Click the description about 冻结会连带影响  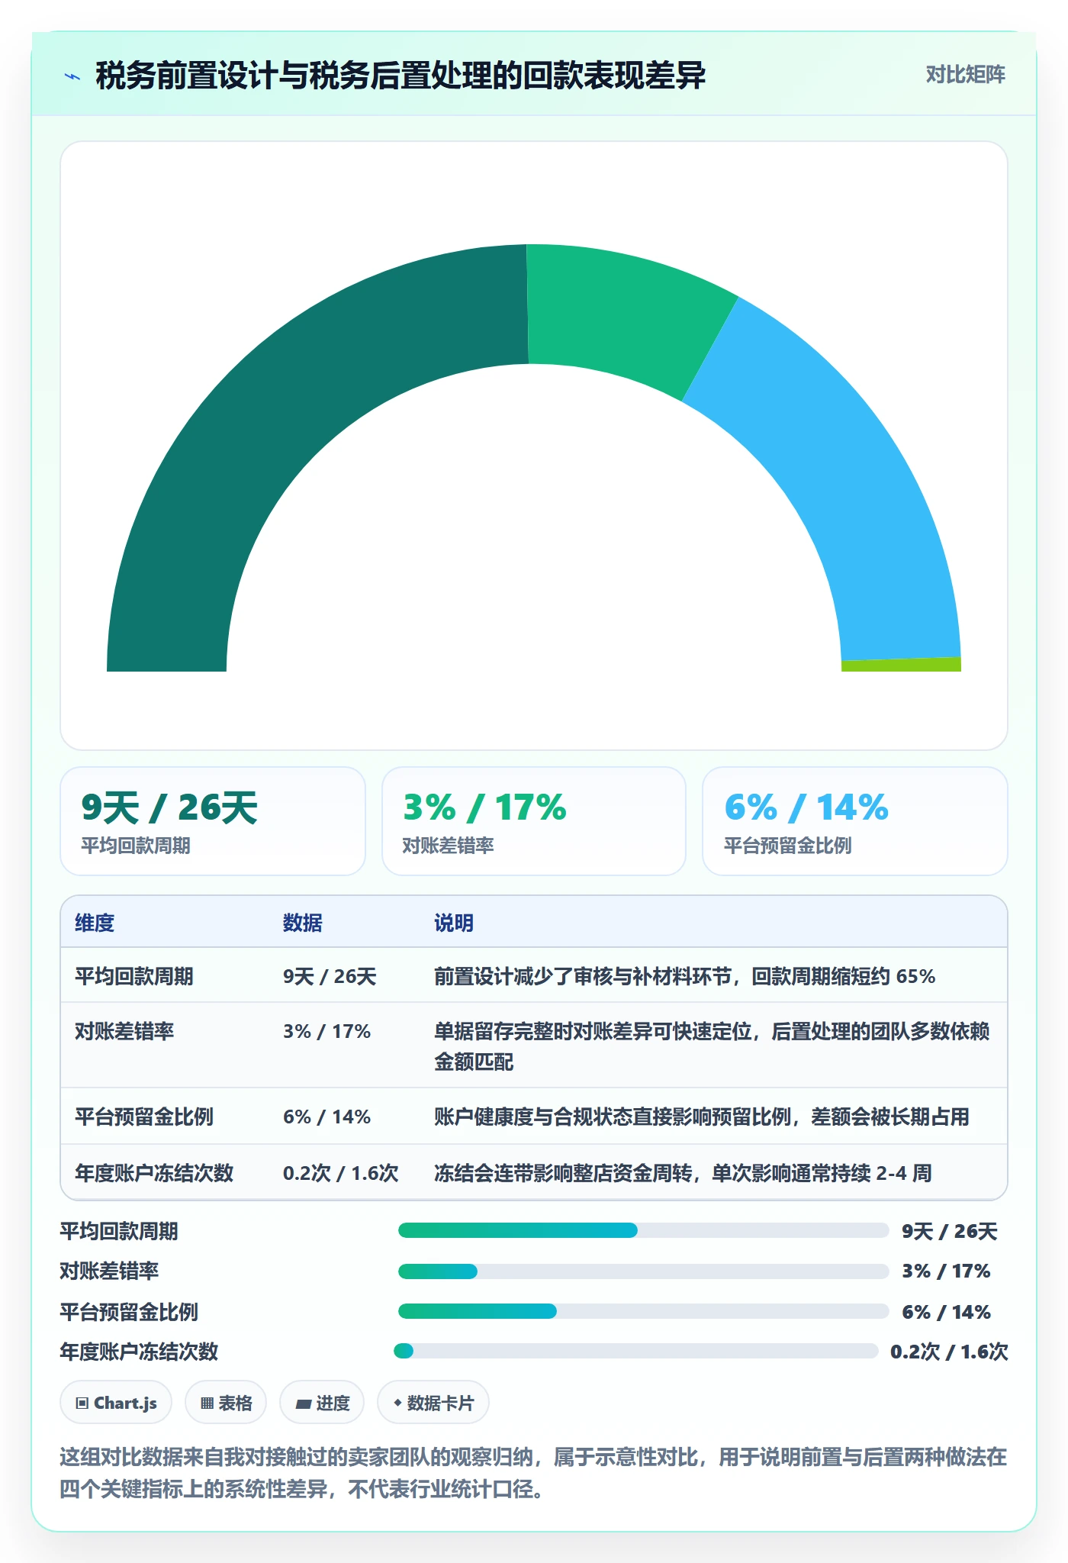[x=683, y=1173]
